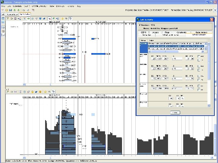Switch to the Constraints tab in Edit Activity
Image resolution: width=218 pixels, height=163 pixels.
point(181,32)
